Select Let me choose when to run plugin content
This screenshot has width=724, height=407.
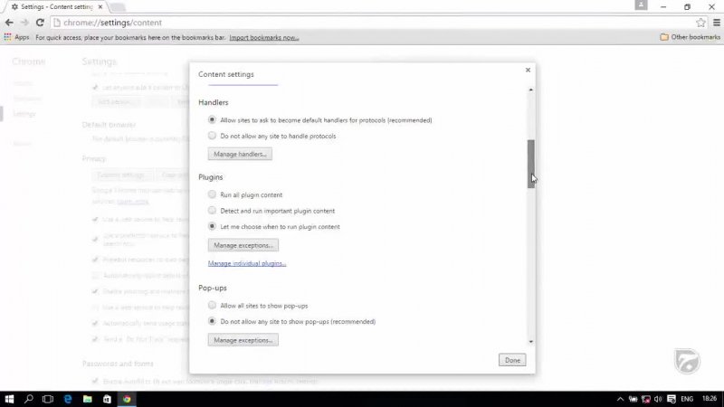coord(212,227)
